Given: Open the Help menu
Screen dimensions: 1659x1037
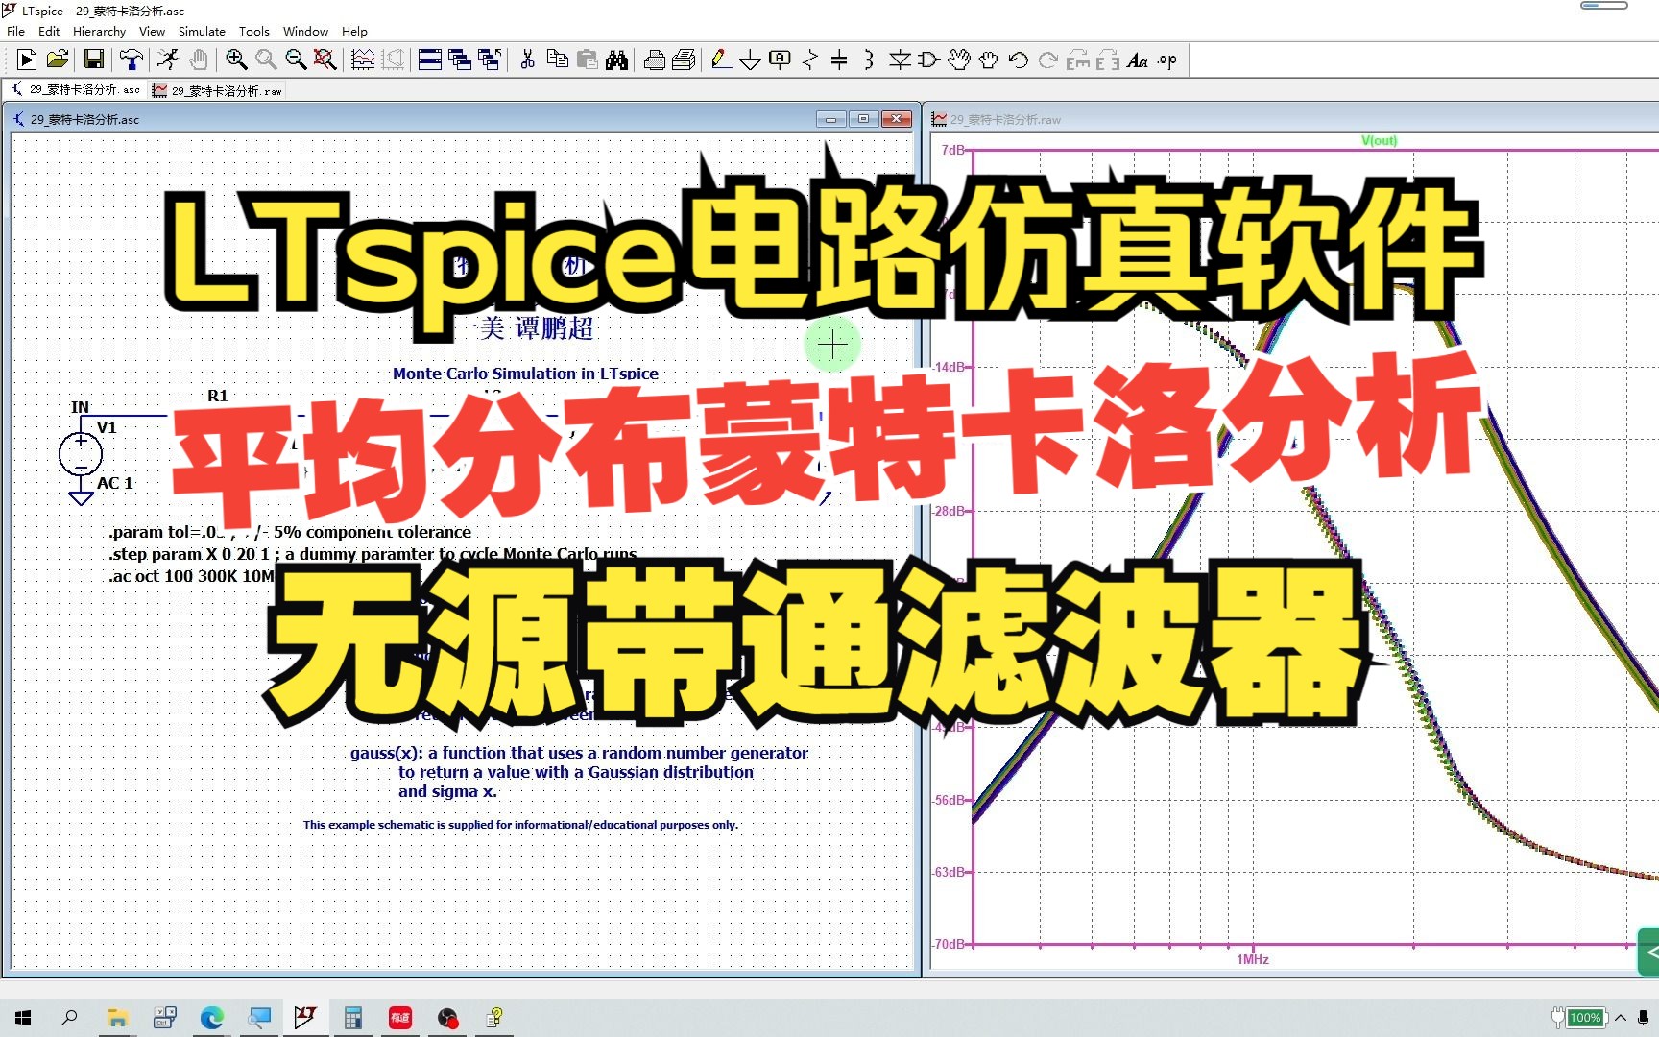Looking at the screenshot, I should click(354, 31).
